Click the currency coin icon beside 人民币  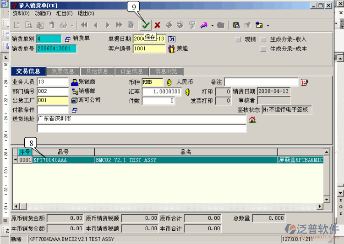[169, 82]
